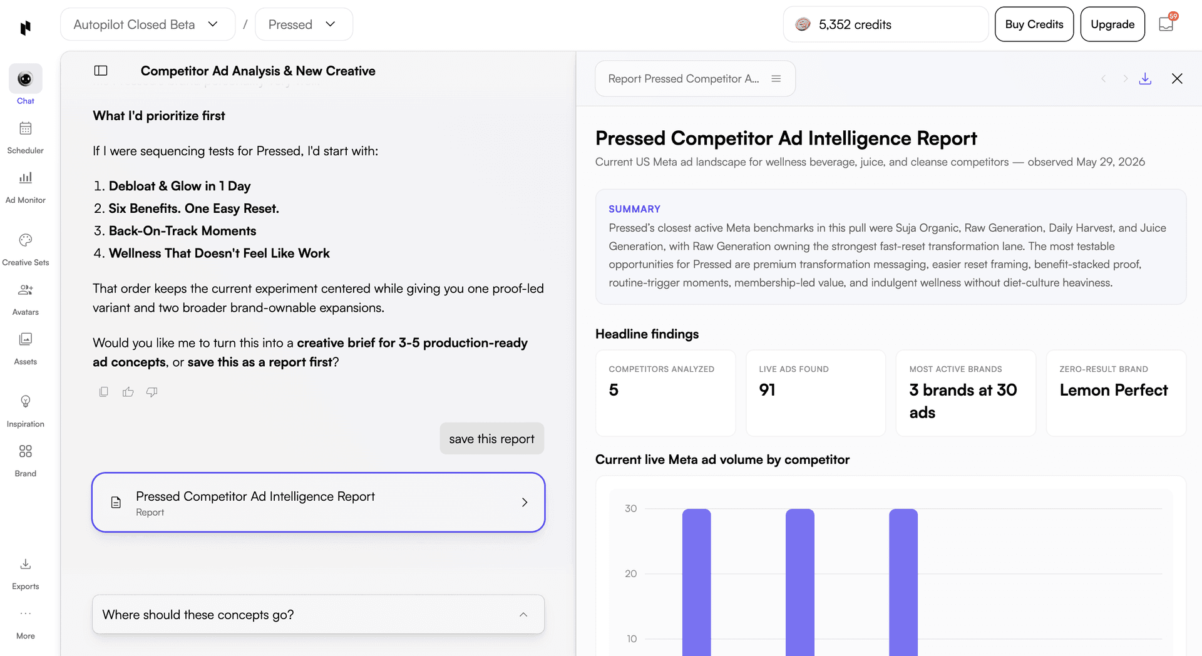Image resolution: width=1202 pixels, height=656 pixels.
Task: Toggle the chat sidebar panel icon
Action: coord(101,71)
